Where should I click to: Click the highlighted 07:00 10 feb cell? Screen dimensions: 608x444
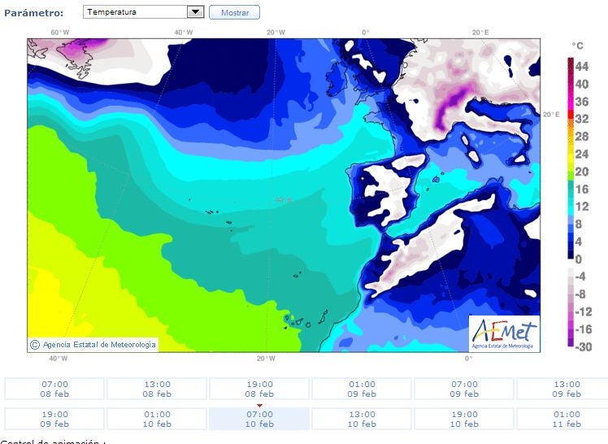[259, 419]
